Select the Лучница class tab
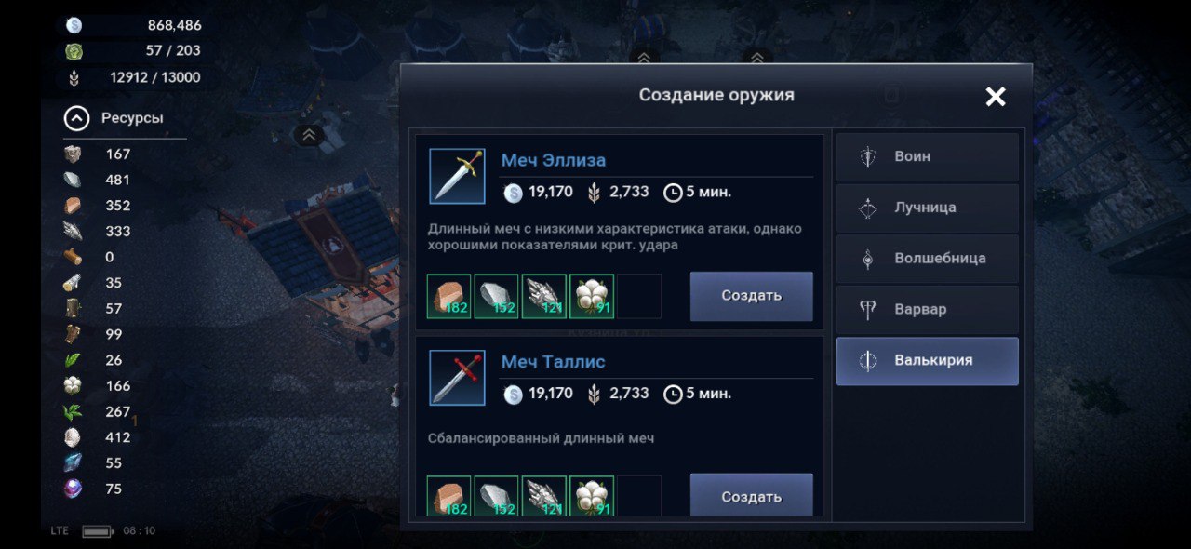This screenshot has height=549, width=1191. [927, 208]
